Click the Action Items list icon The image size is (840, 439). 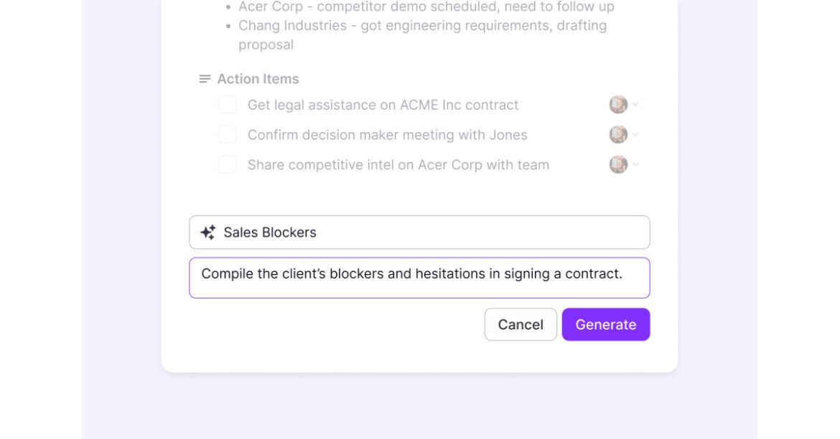click(x=205, y=79)
